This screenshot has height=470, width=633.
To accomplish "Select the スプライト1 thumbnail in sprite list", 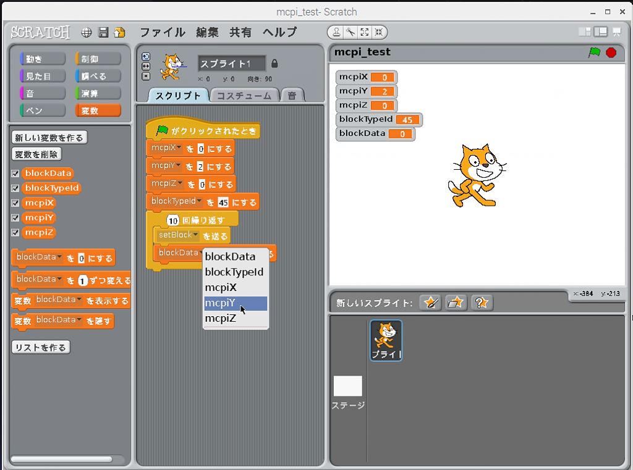I will coord(386,340).
